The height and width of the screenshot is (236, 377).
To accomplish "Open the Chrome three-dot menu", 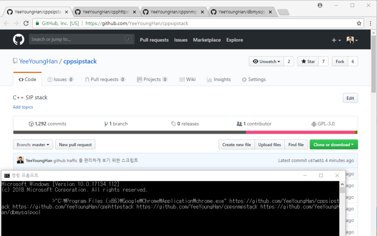I will click(369, 23).
